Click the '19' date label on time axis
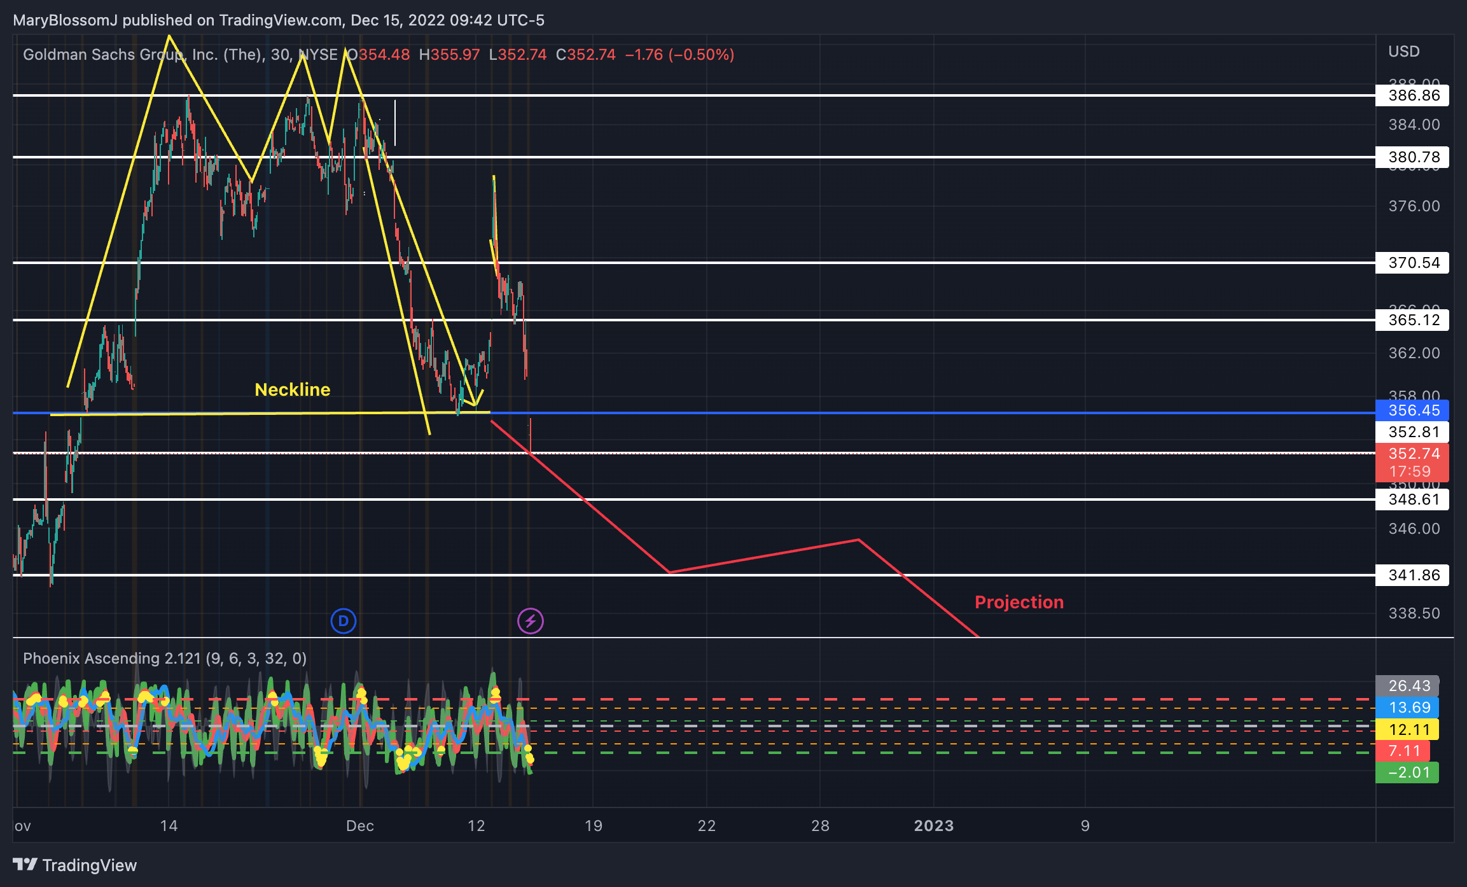This screenshot has height=887, width=1467. 594,826
